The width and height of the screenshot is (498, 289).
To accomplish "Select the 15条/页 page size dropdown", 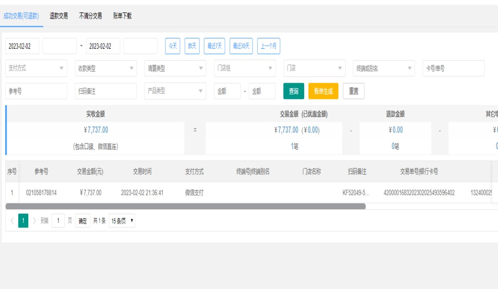I will [x=122, y=221].
